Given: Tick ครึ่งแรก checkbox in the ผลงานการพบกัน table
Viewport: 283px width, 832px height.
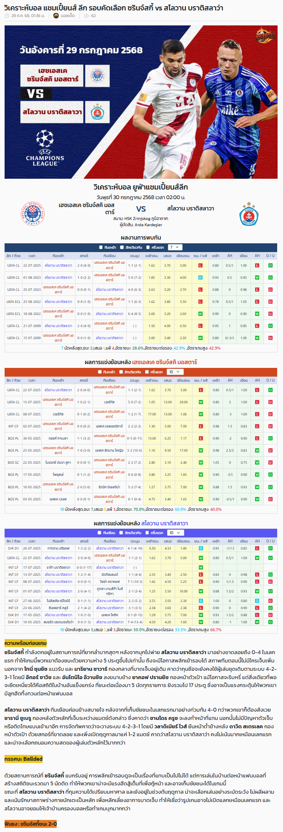Looking at the screenshot, I should (x=148, y=247).
